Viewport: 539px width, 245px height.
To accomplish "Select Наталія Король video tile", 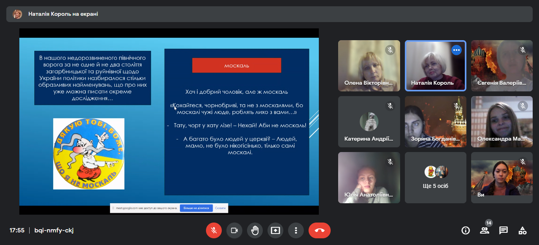I will (x=436, y=66).
